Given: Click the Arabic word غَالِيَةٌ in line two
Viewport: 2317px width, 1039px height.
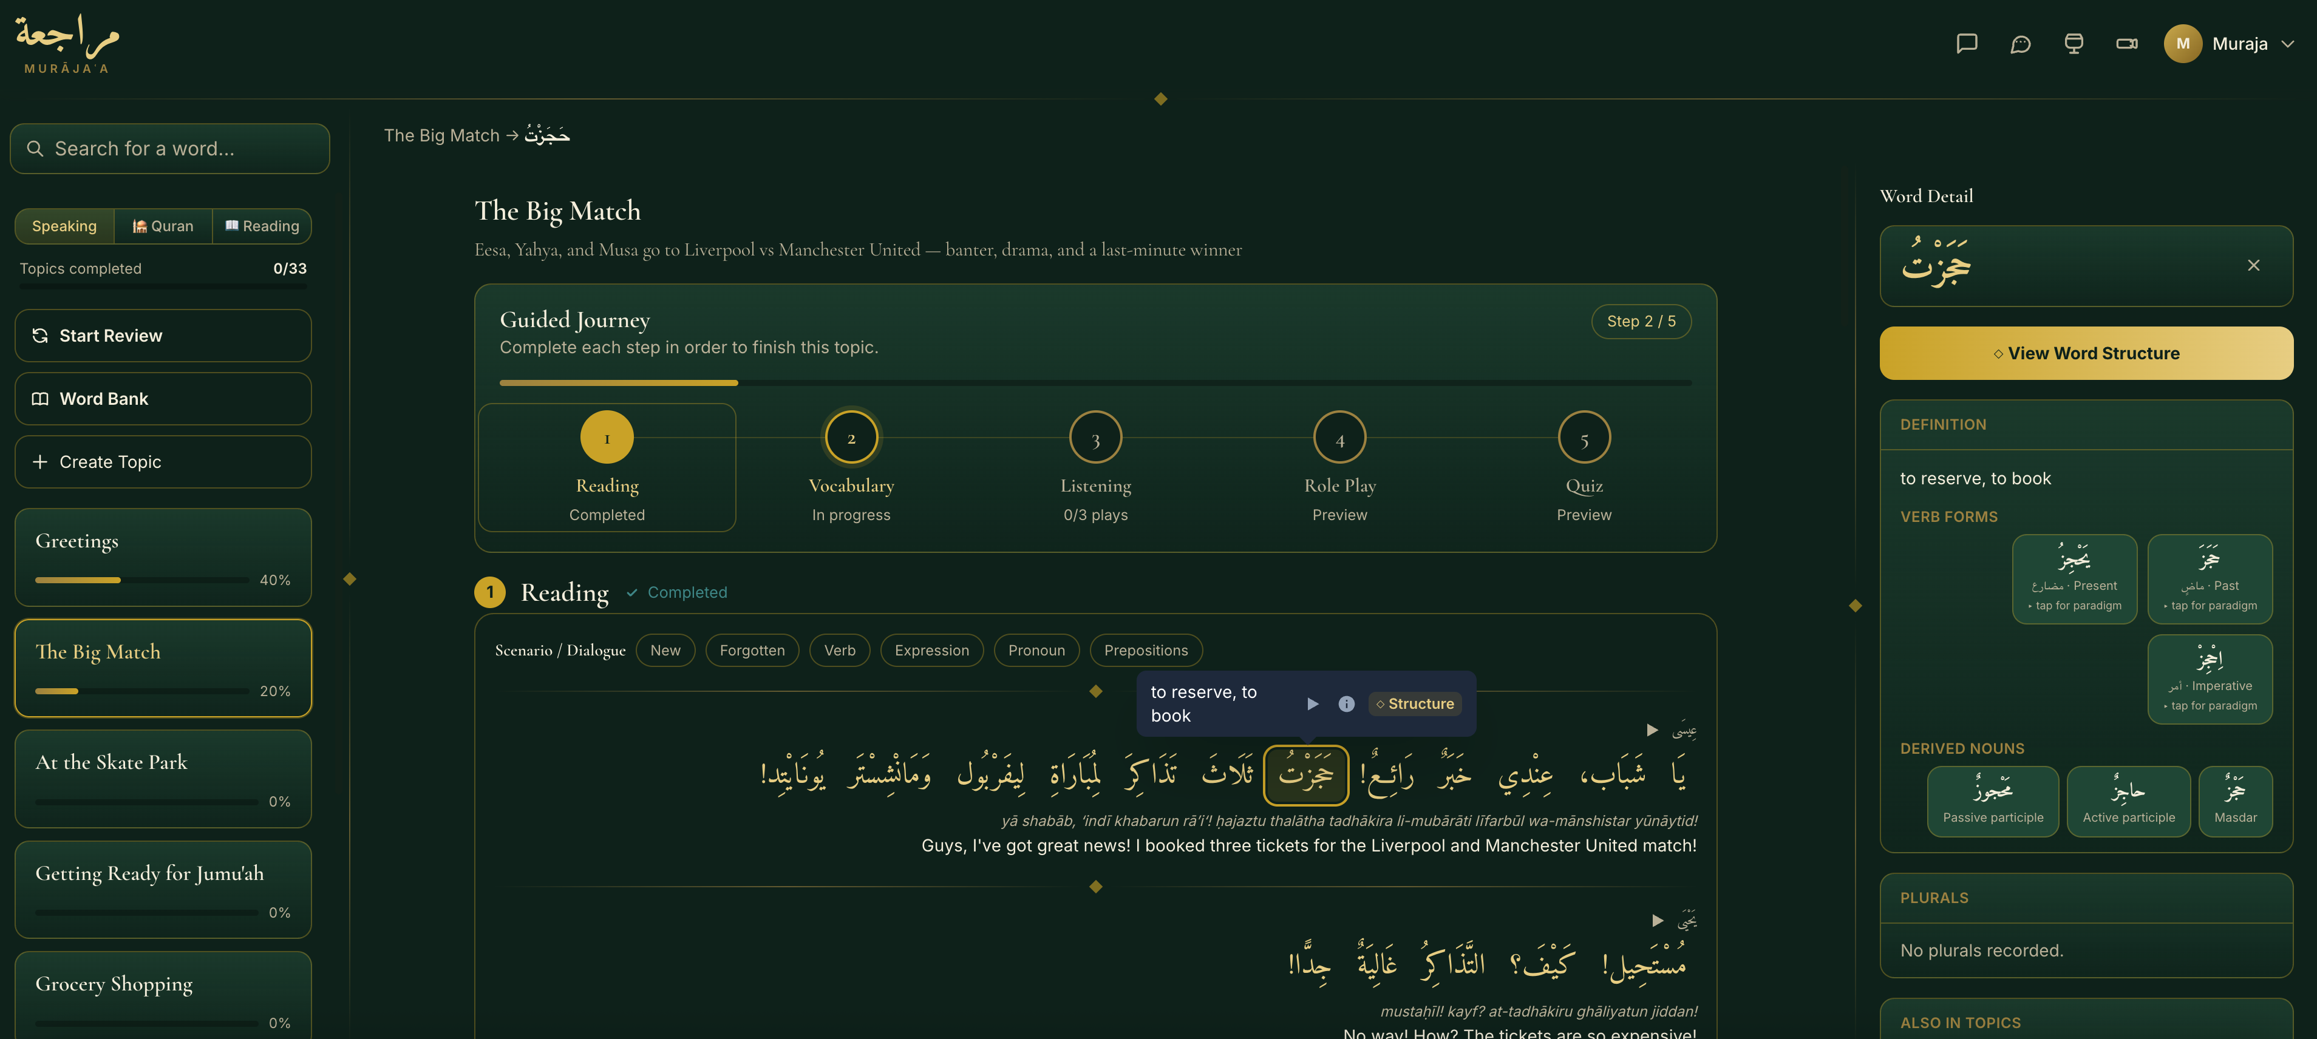Looking at the screenshot, I should [1377, 964].
